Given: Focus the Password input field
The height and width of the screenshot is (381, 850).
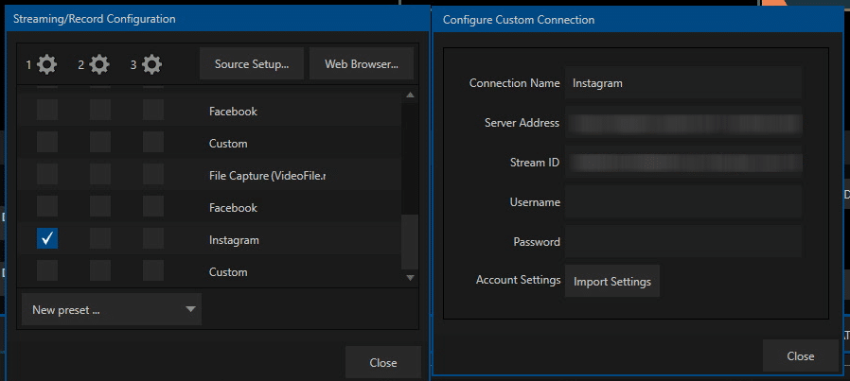Looking at the screenshot, I should pyautogui.click(x=682, y=242).
